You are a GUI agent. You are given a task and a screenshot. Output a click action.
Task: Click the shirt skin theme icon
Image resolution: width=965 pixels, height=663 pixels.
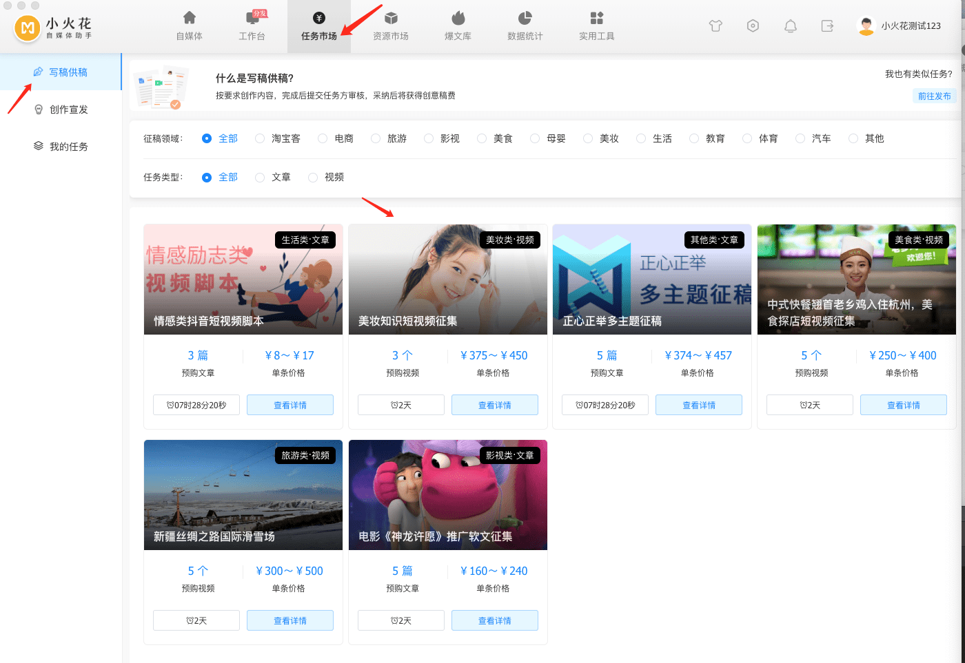pyautogui.click(x=715, y=26)
